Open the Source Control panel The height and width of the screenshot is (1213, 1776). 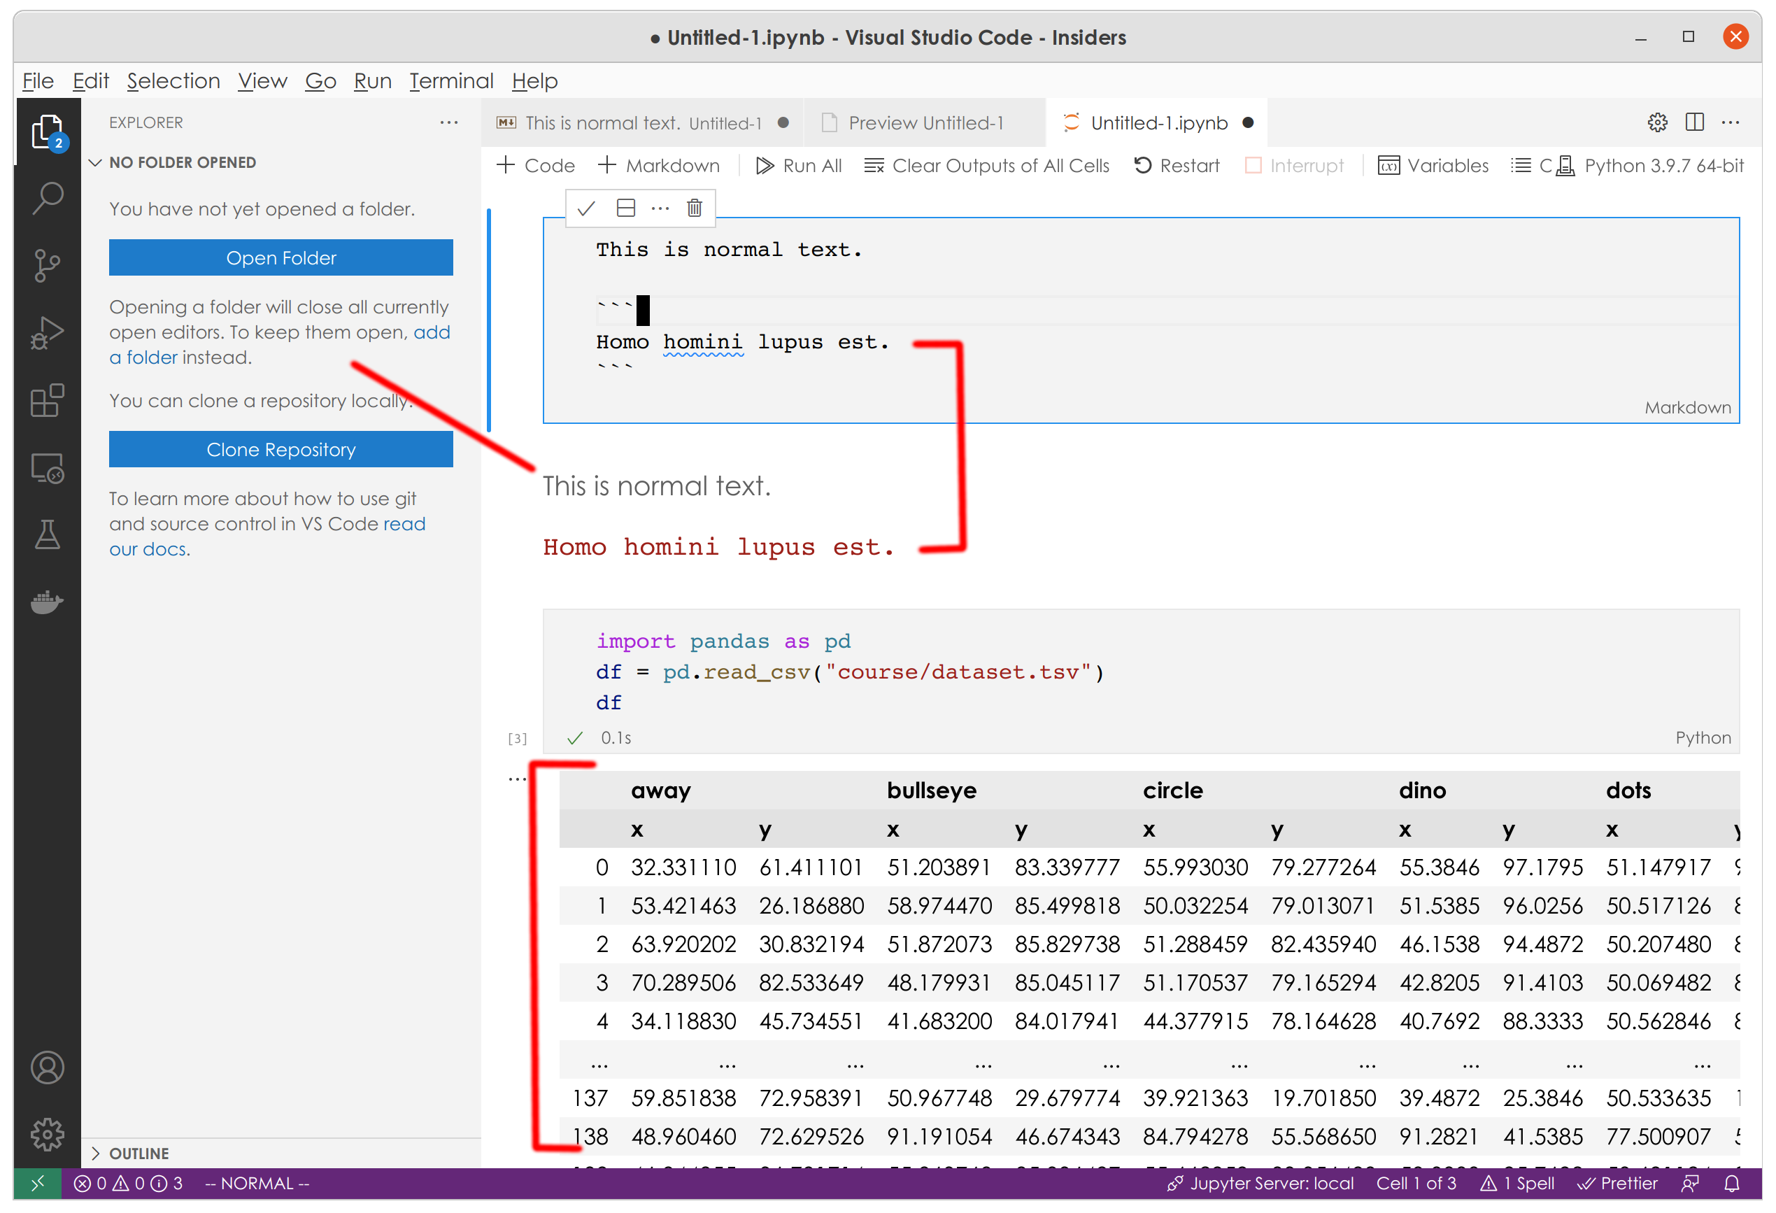[48, 266]
